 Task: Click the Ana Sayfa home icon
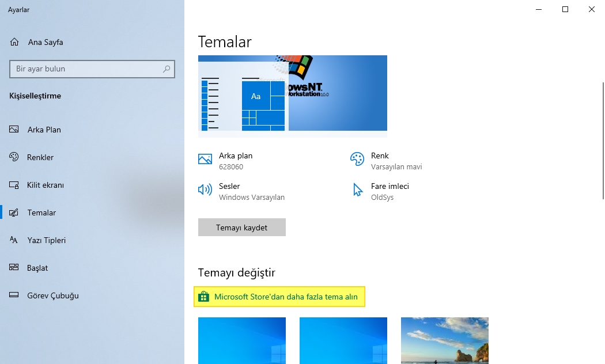click(14, 41)
